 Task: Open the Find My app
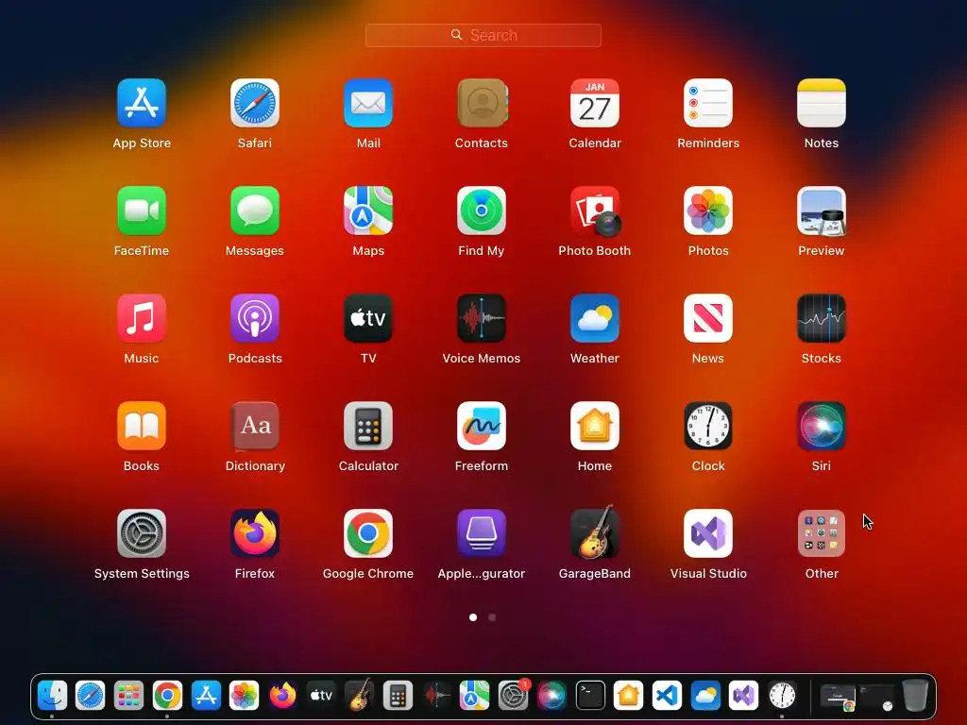(x=482, y=211)
